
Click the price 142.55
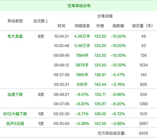click(x=100, y=123)
